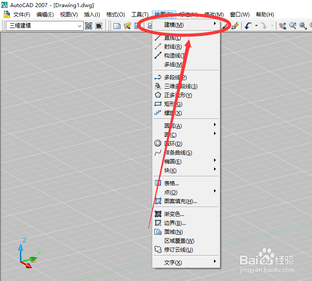The height and width of the screenshot is (281, 312).
Task: Click the table icon beside 表格...
Action: pyautogui.click(x=158, y=183)
